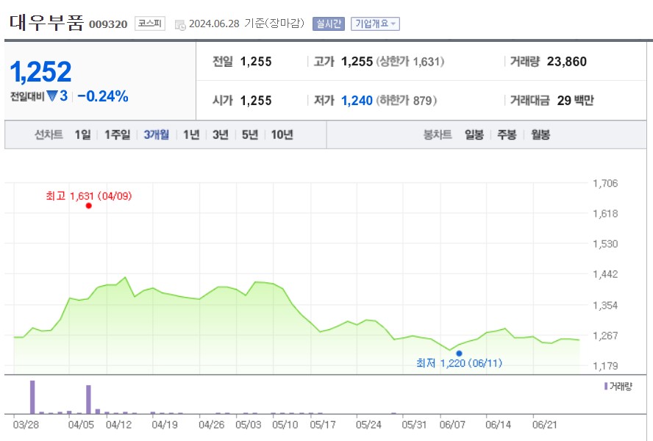Click the 선차트 label
Viewport: 653px width, 441px height.
pos(49,135)
